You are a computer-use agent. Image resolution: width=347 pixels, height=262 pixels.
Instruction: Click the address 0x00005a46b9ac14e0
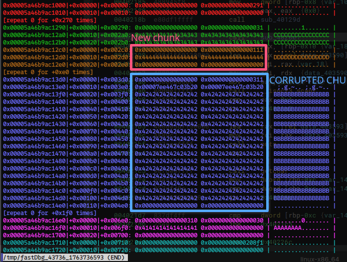coord(34,206)
